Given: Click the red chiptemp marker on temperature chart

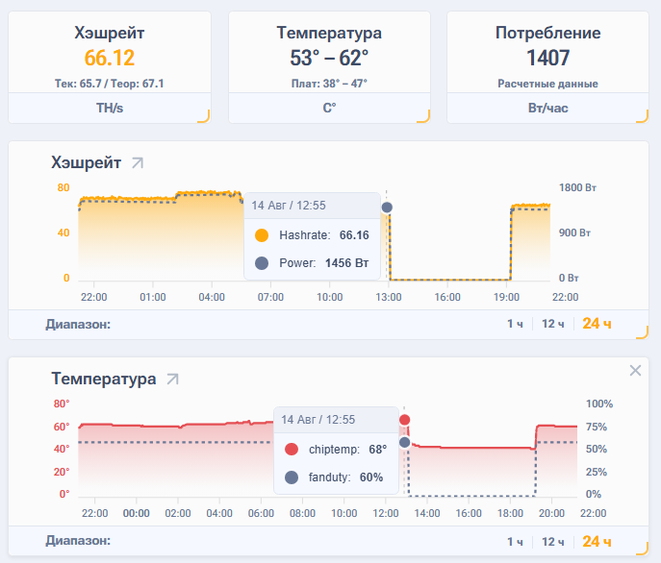Looking at the screenshot, I should tap(405, 420).
